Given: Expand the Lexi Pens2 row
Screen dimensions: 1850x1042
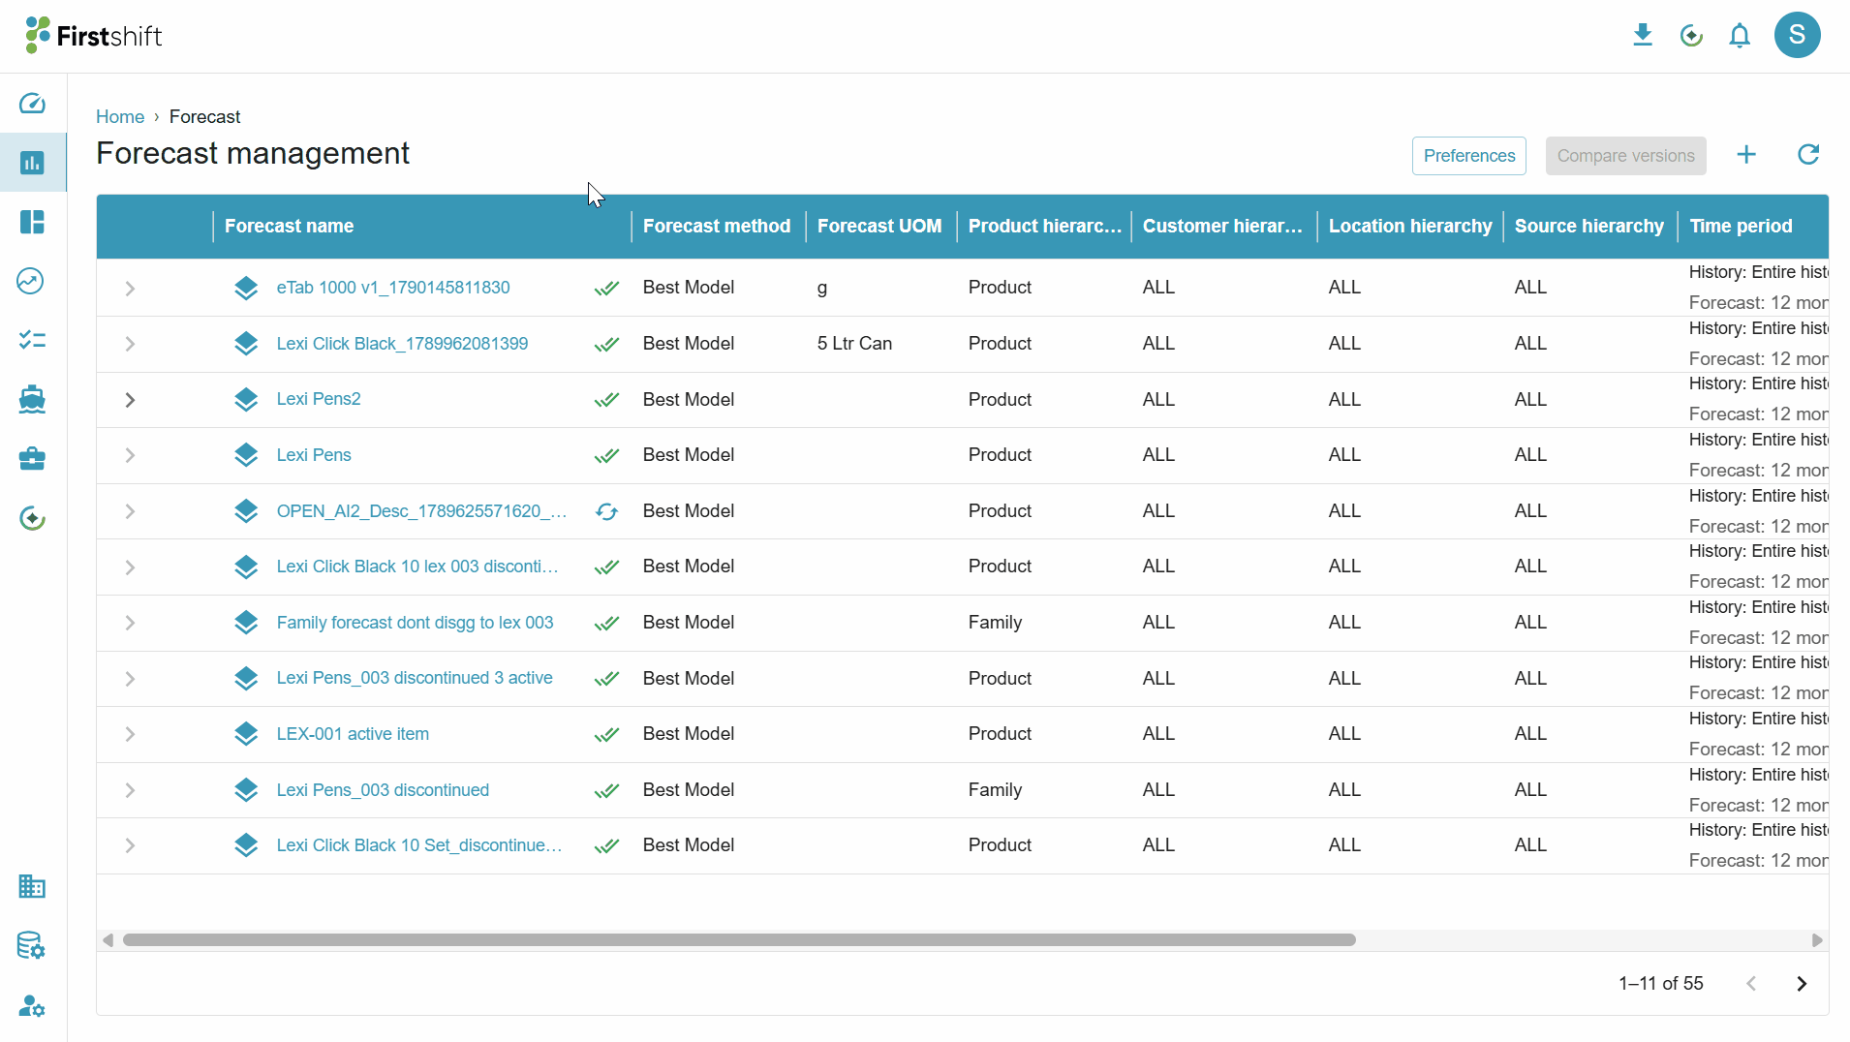Looking at the screenshot, I should pos(130,400).
